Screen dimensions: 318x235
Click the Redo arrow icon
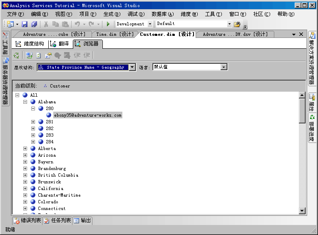click(92, 24)
